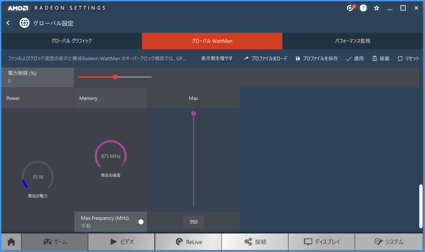Click the AMD logo in title bar
This screenshot has width=425, height=252.
pos(18,8)
